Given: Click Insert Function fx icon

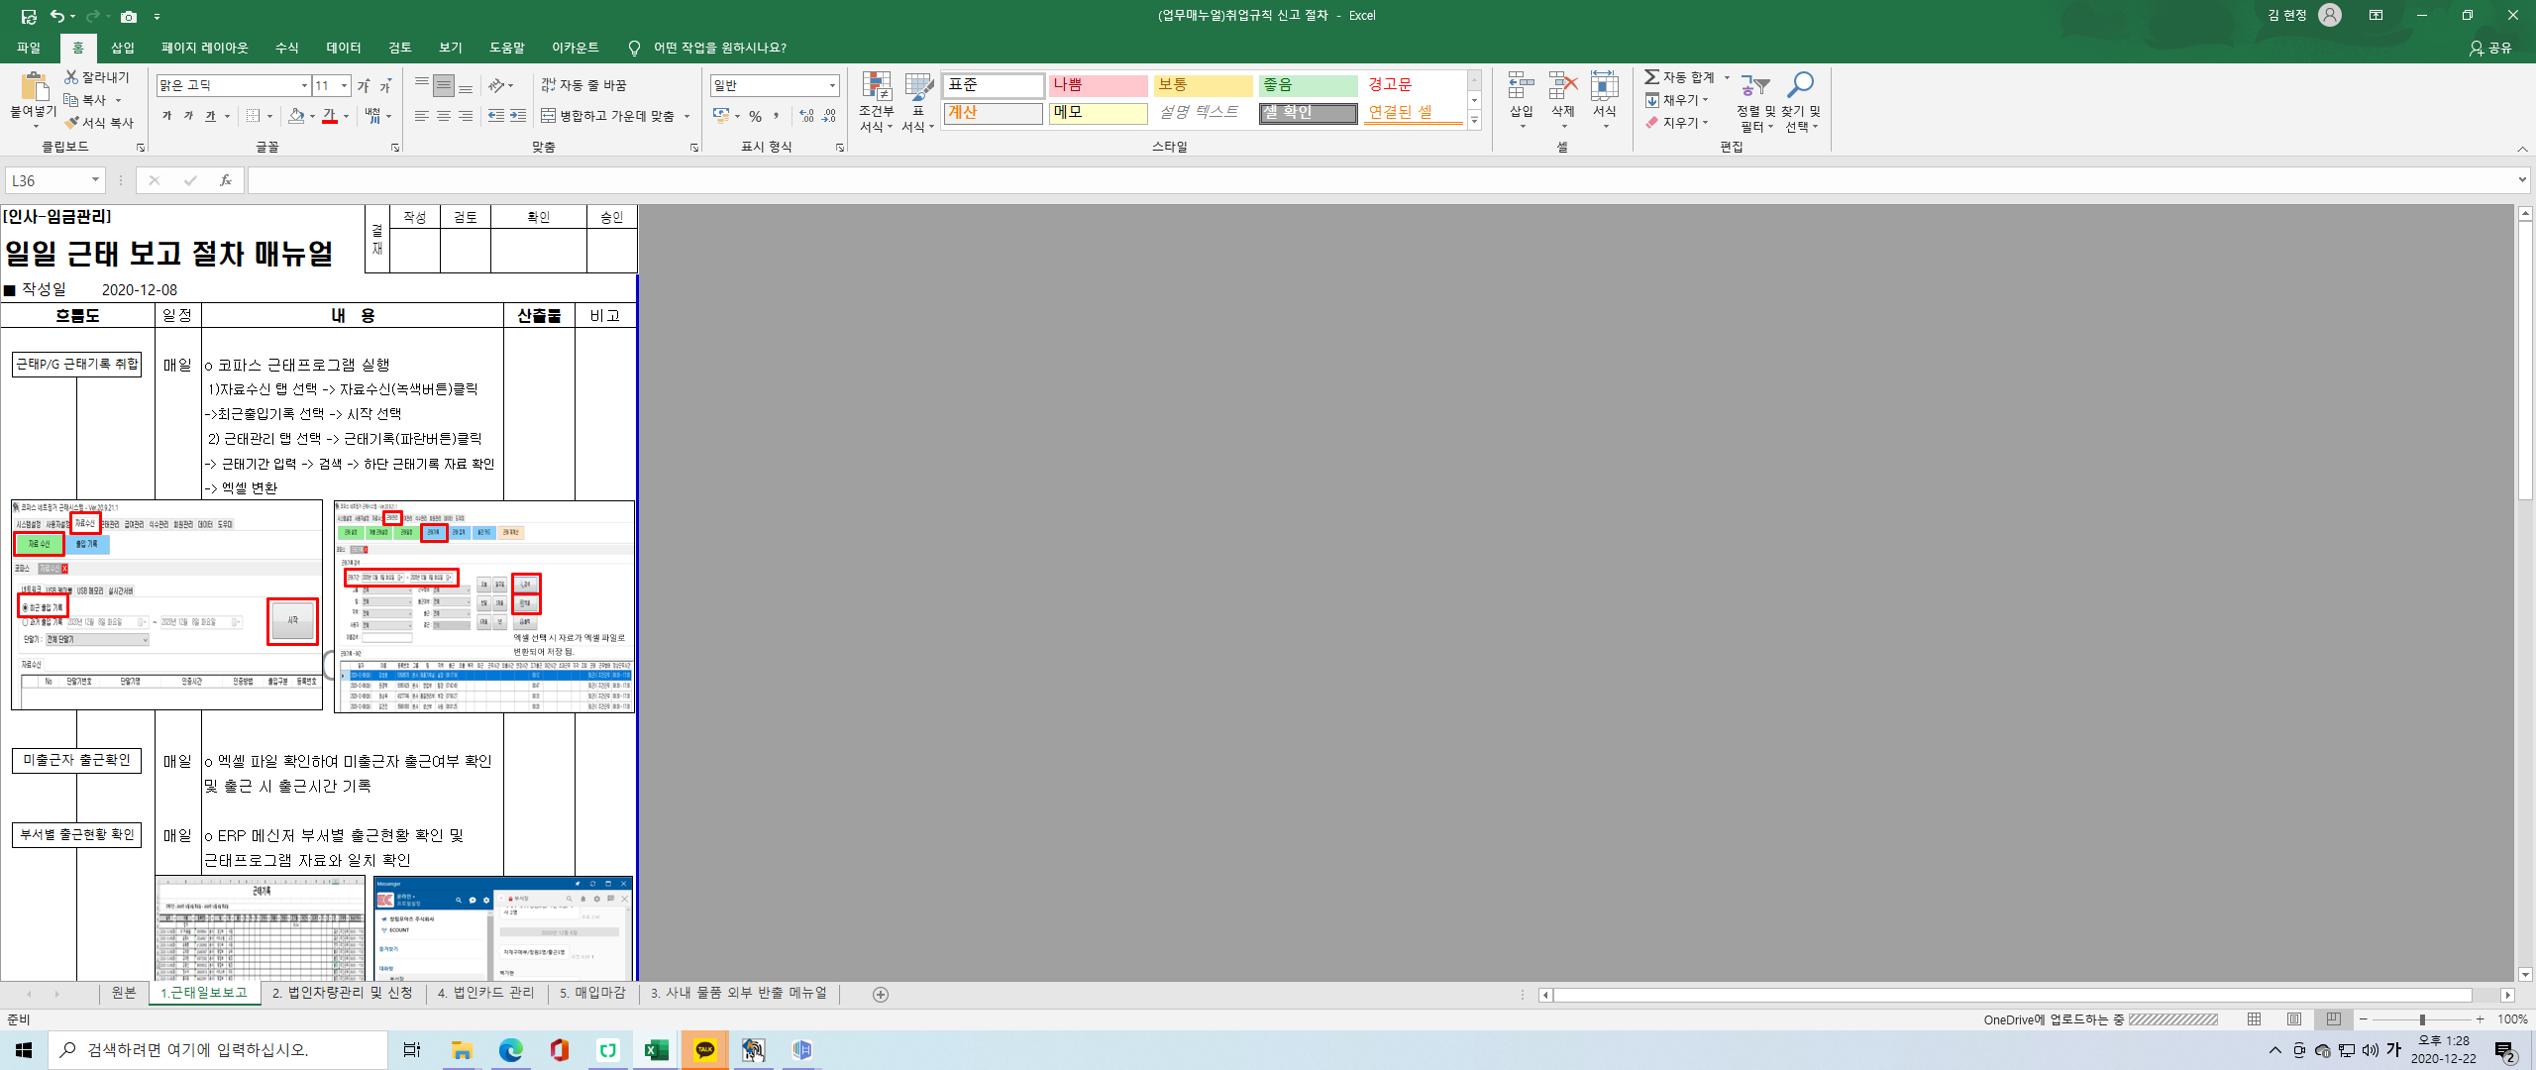Looking at the screenshot, I should [226, 180].
